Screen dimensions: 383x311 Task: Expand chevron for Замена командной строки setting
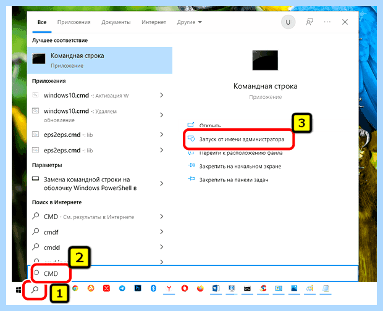click(x=161, y=183)
